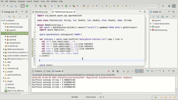Click the Open Perspective icon
This screenshot has height=100, width=178.
click(x=163, y=6)
